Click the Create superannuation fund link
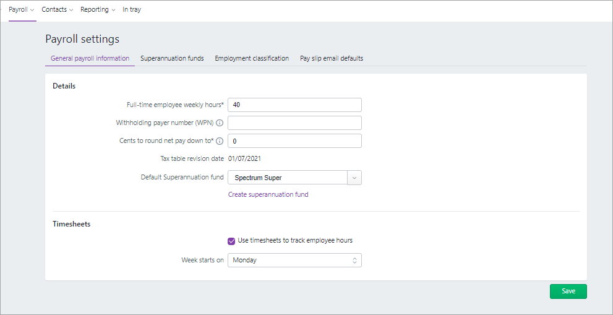 (268, 194)
